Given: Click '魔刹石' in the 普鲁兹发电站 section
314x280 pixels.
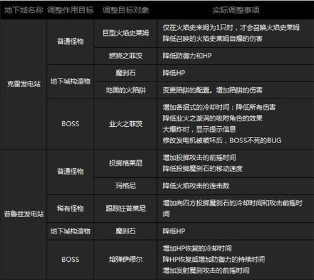Looking at the screenshot, I should click(x=126, y=231).
